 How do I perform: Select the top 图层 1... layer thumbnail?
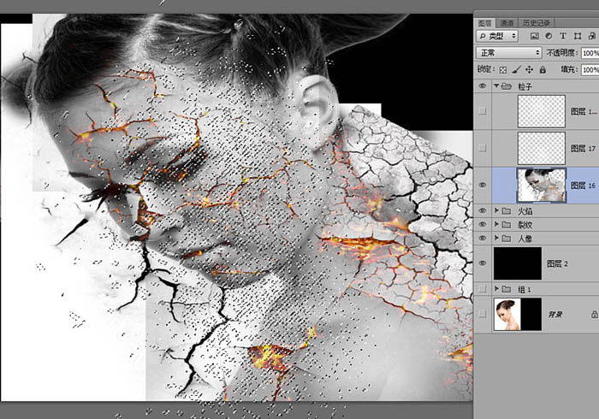[542, 111]
